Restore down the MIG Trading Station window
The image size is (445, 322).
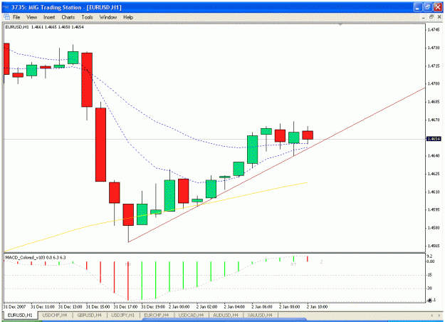pyautogui.click(x=428, y=7)
